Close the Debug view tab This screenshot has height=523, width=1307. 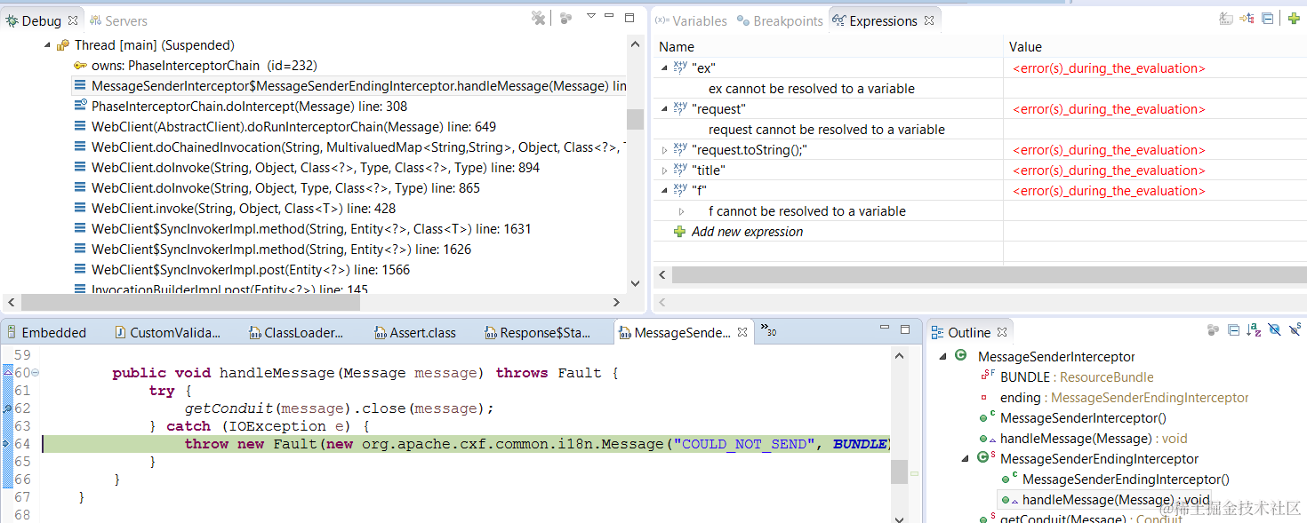[x=73, y=20]
